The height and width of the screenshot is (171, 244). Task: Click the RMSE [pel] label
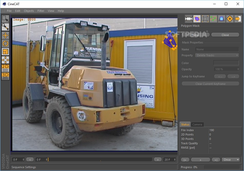[188, 148]
